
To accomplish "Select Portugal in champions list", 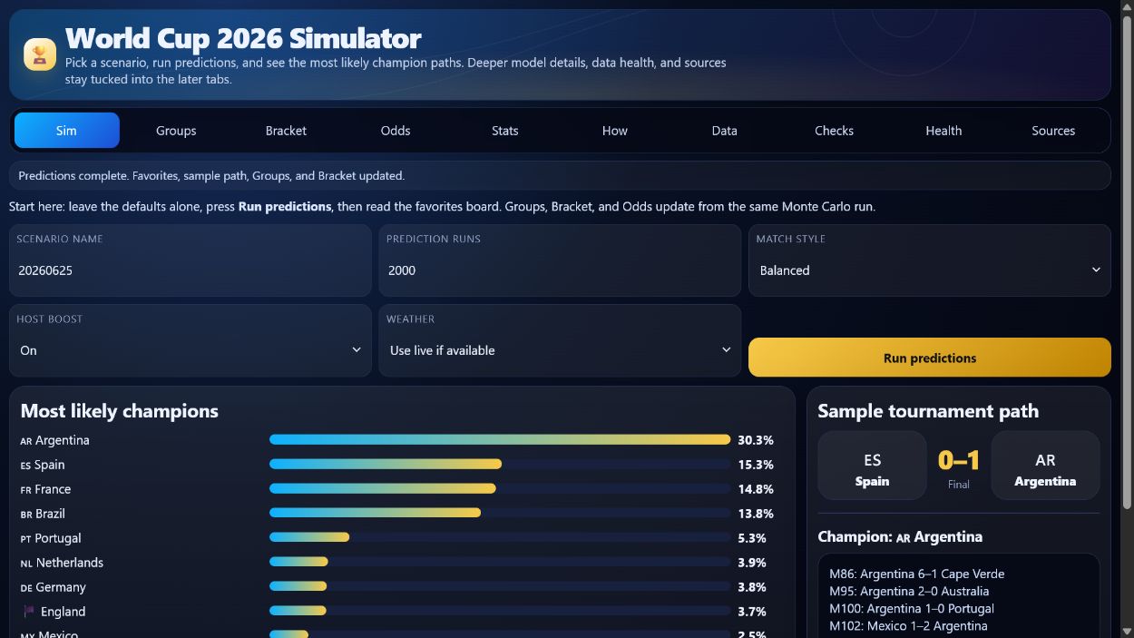I will pyautogui.click(x=51, y=538).
